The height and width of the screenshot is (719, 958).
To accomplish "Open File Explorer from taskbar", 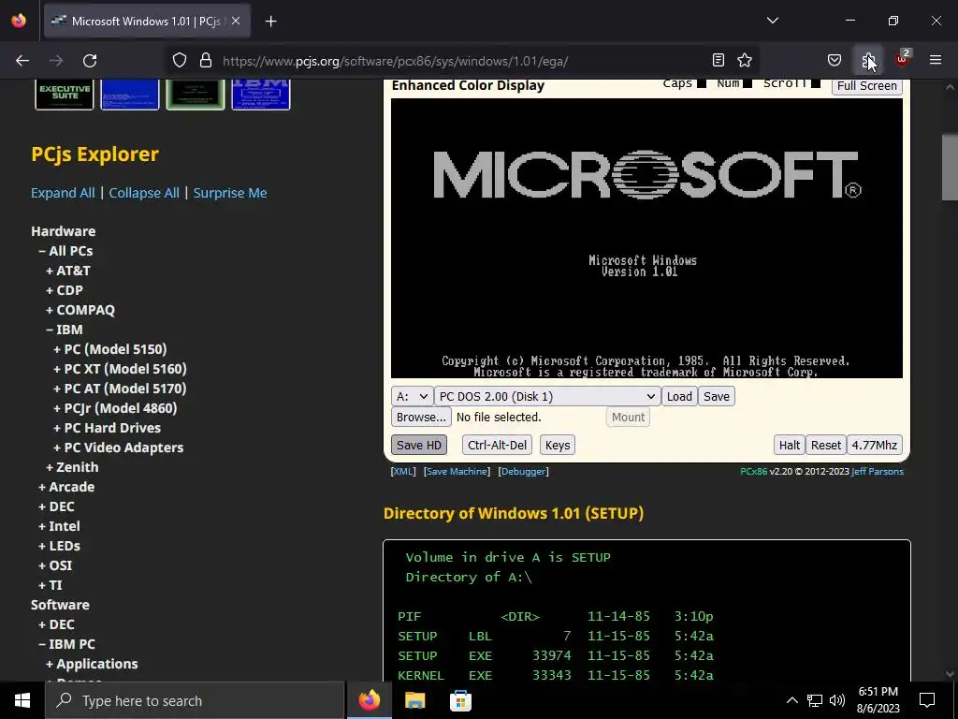I will (414, 700).
